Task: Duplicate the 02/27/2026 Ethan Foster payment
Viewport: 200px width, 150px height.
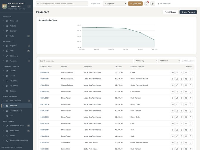Action: click(x=182, y=104)
